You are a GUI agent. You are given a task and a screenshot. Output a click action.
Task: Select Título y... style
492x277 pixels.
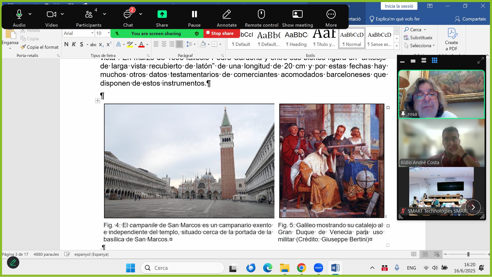(x=324, y=38)
